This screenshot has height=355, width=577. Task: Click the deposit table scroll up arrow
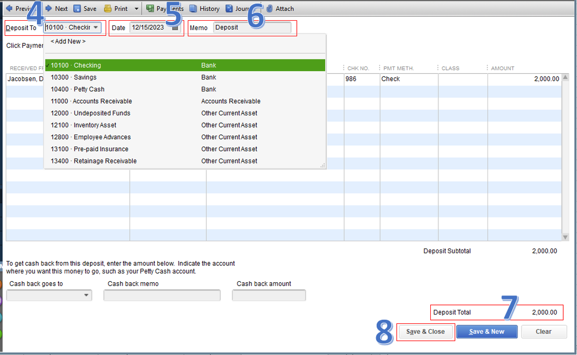click(565, 77)
